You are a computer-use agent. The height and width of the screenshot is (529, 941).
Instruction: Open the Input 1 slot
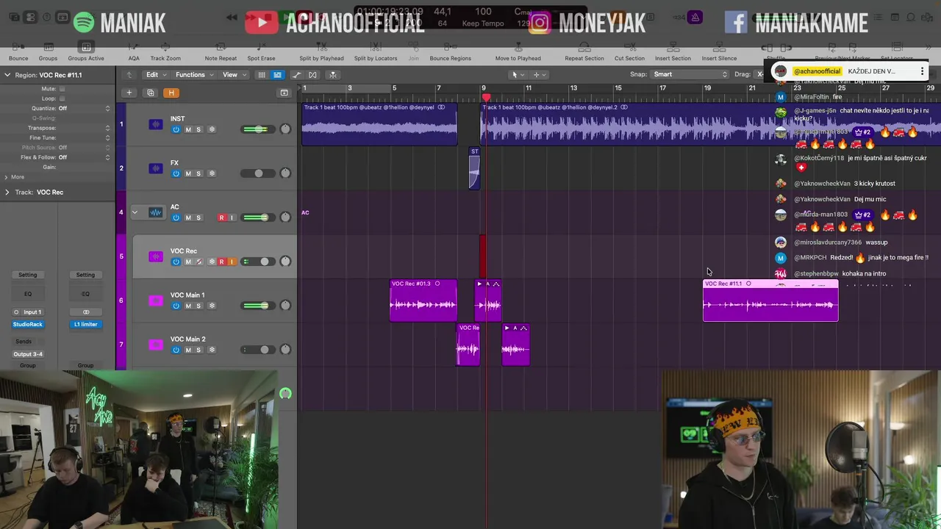[x=28, y=312]
